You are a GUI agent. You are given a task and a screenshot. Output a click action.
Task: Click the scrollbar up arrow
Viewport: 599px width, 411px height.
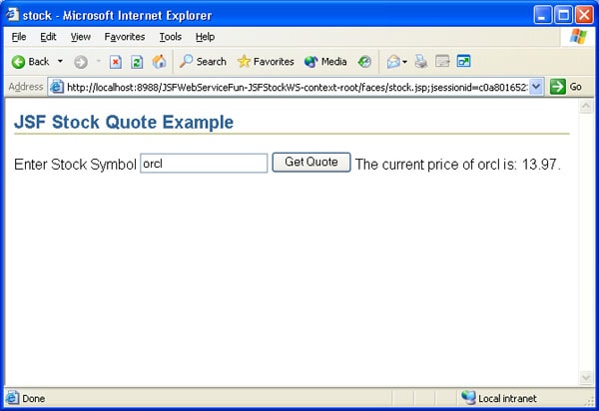(586, 106)
